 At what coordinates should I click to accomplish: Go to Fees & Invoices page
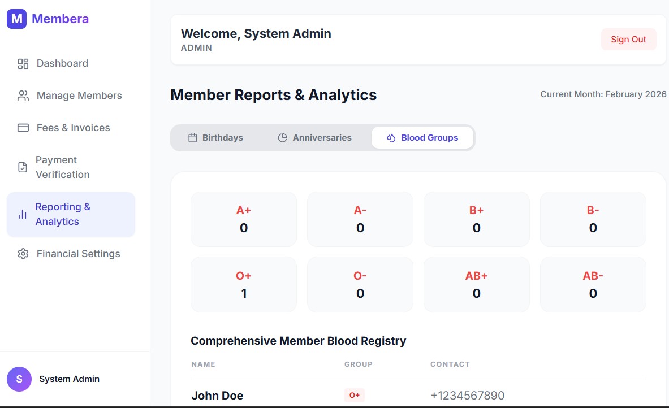(74, 128)
